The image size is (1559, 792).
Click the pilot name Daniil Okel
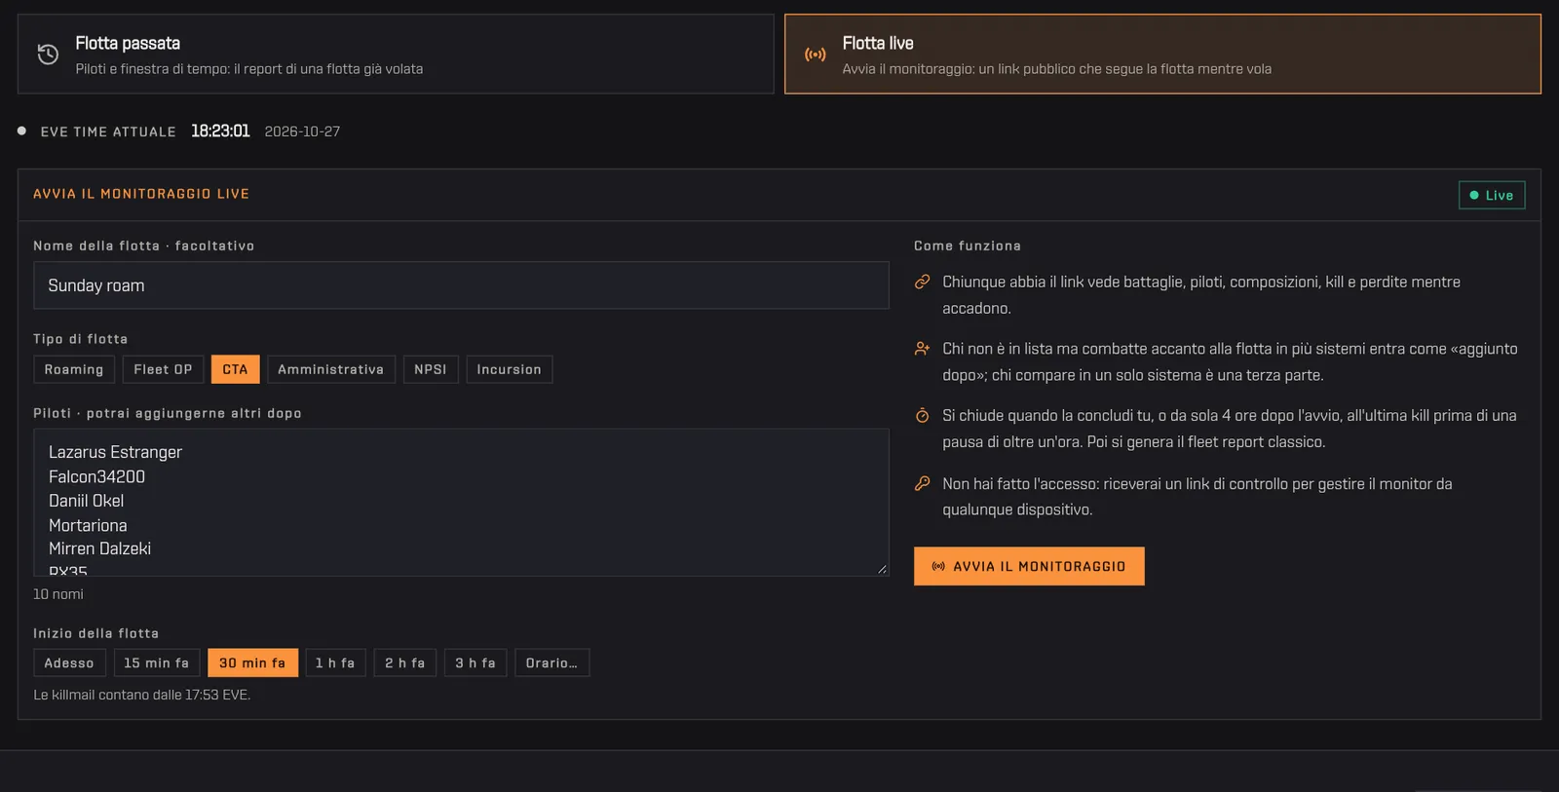86,501
